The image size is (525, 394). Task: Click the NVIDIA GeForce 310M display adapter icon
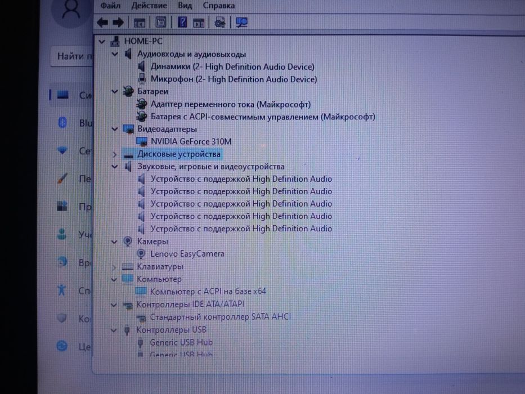pos(142,142)
